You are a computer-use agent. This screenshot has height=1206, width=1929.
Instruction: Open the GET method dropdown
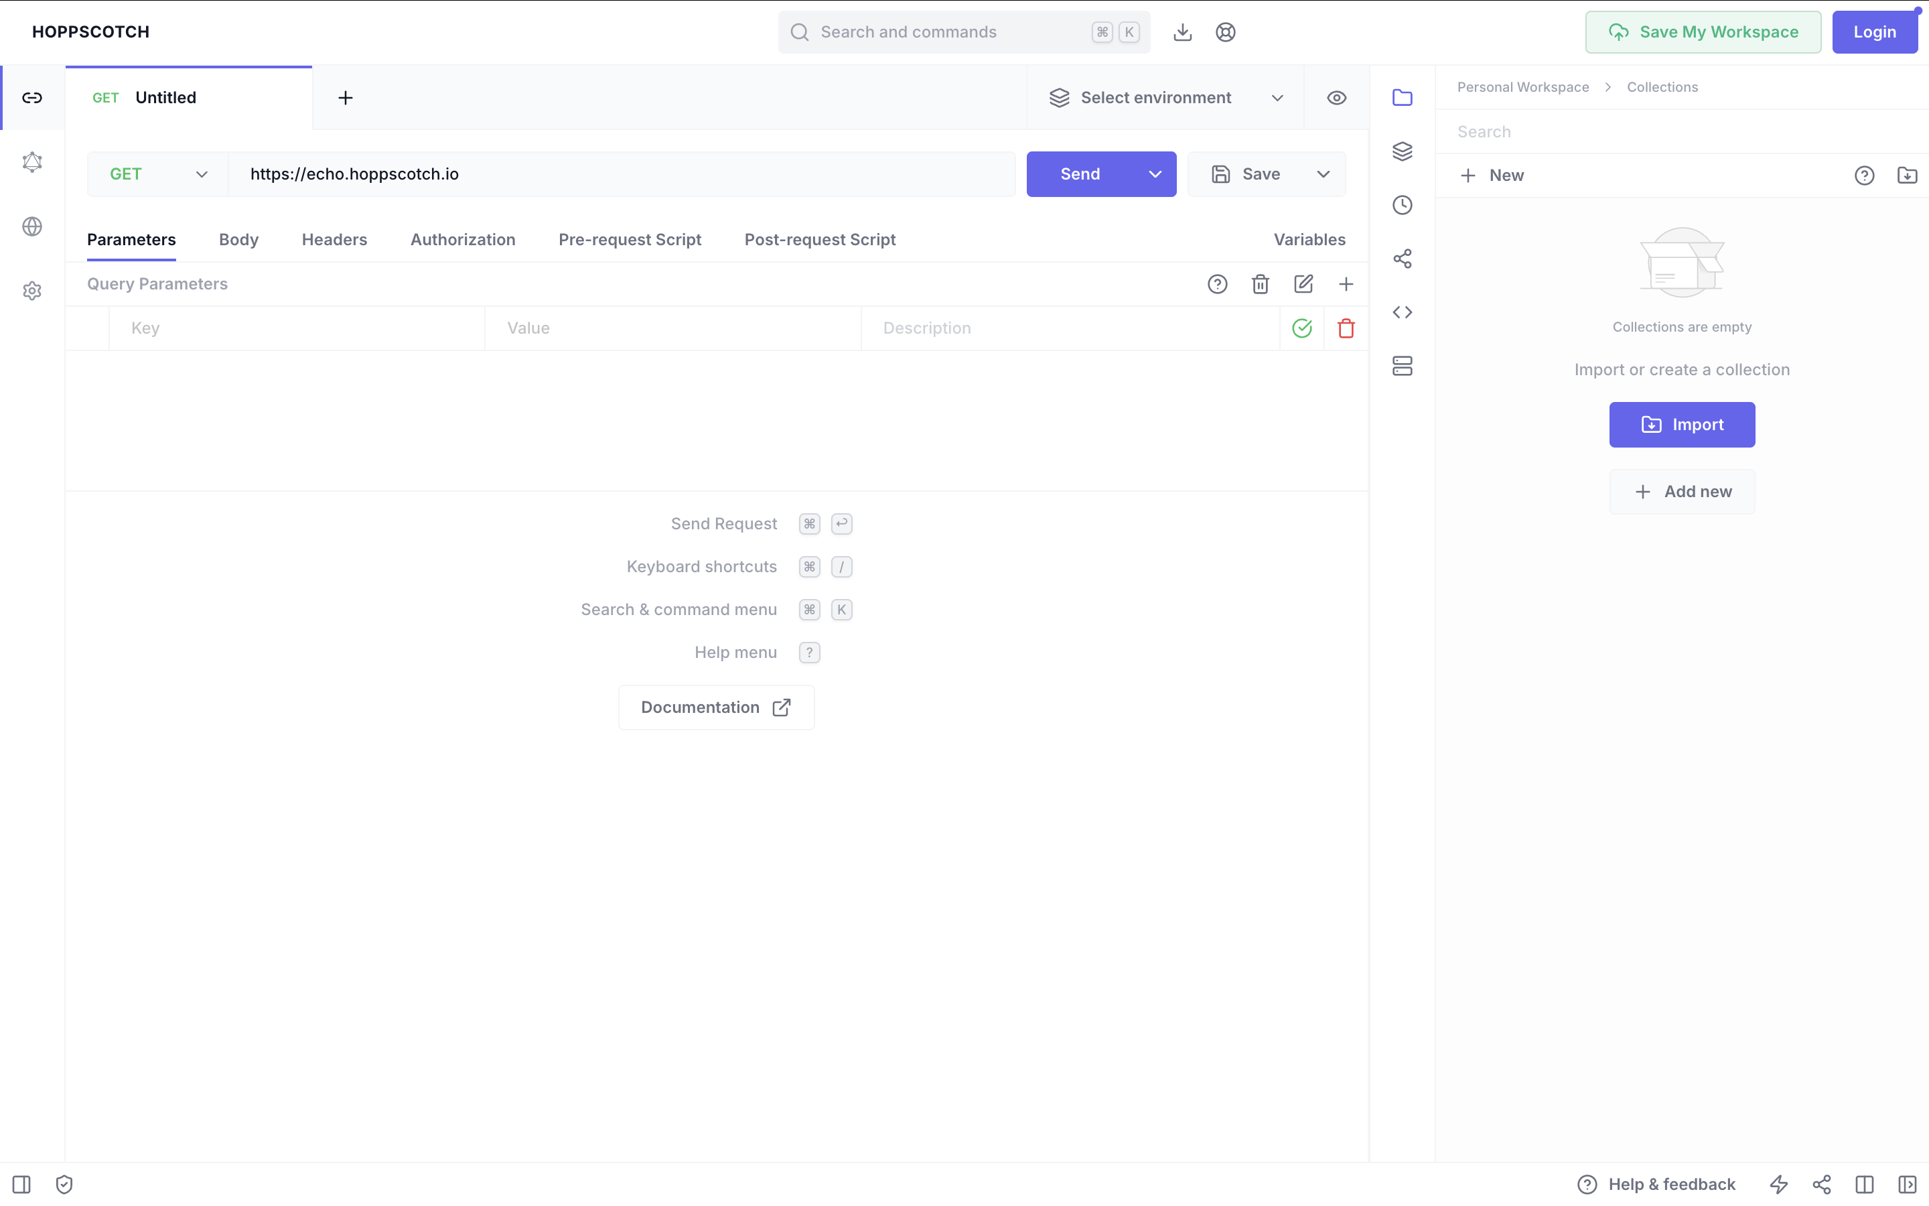pyautogui.click(x=155, y=174)
